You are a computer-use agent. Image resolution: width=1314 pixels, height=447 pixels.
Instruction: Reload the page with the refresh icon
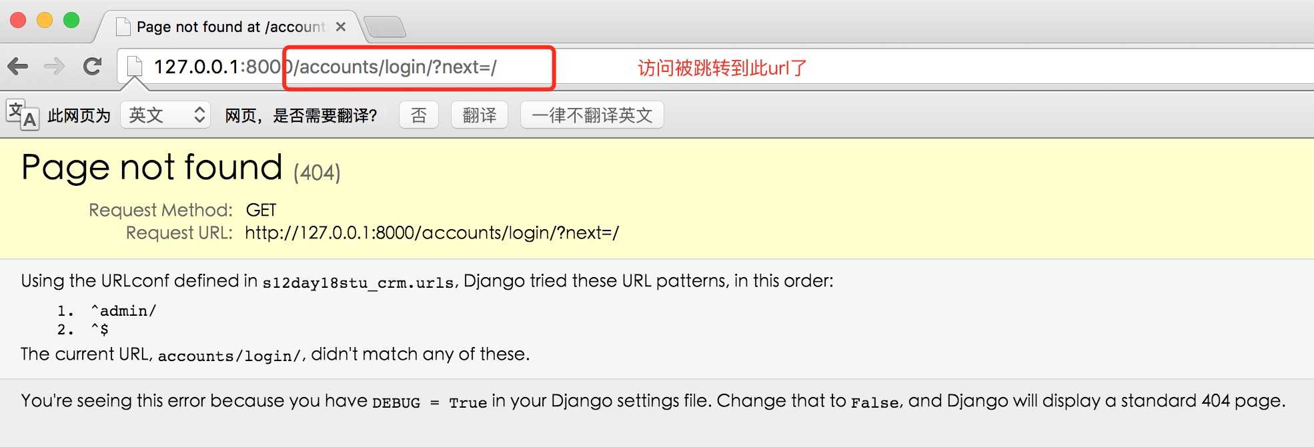pyautogui.click(x=92, y=67)
